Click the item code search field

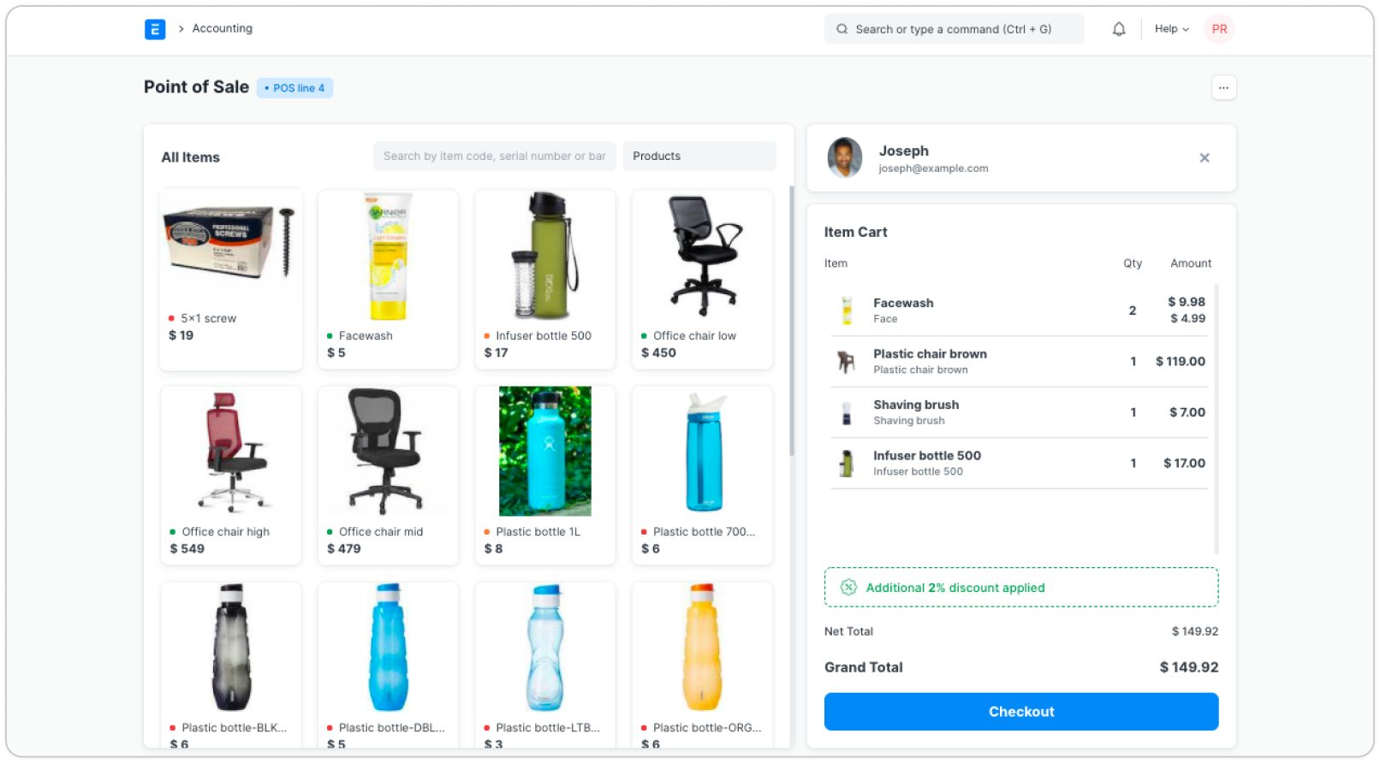click(x=495, y=156)
